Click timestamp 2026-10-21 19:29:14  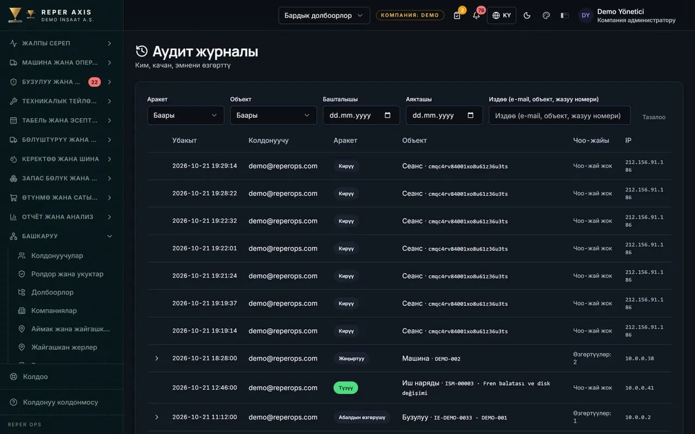coord(205,166)
